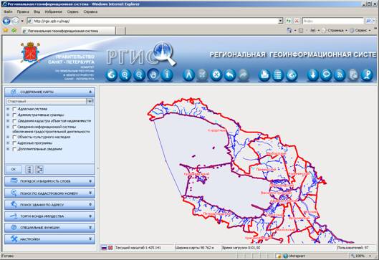This screenshot has height=260, width=379.
Task: Open the Избранное menu
Action: 54,11
